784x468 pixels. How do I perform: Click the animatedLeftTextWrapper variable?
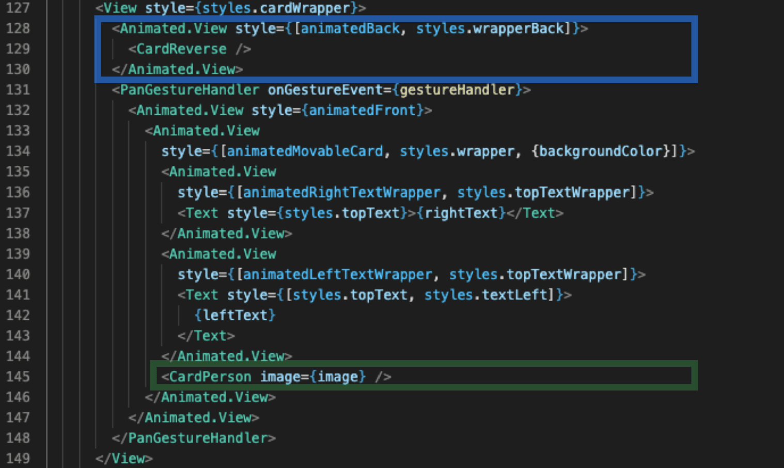point(337,274)
